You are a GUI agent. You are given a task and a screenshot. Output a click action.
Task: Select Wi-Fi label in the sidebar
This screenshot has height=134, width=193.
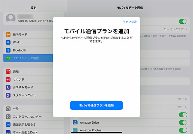click(17, 43)
